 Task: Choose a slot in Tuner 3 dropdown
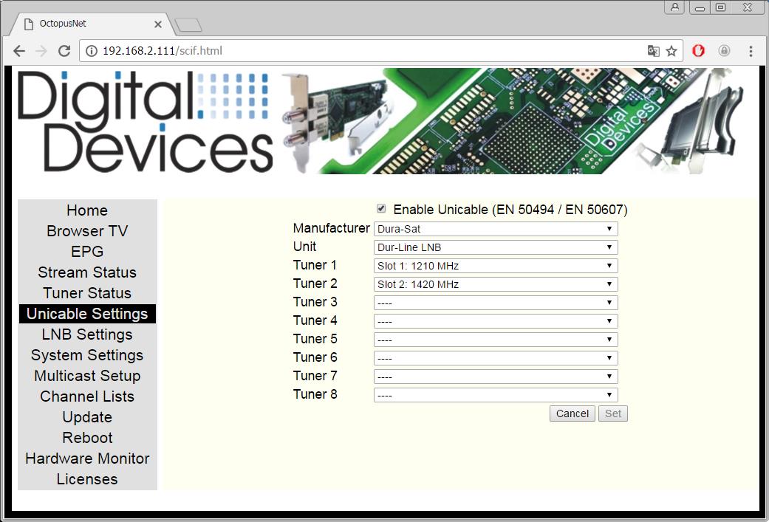click(x=496, y=303)
